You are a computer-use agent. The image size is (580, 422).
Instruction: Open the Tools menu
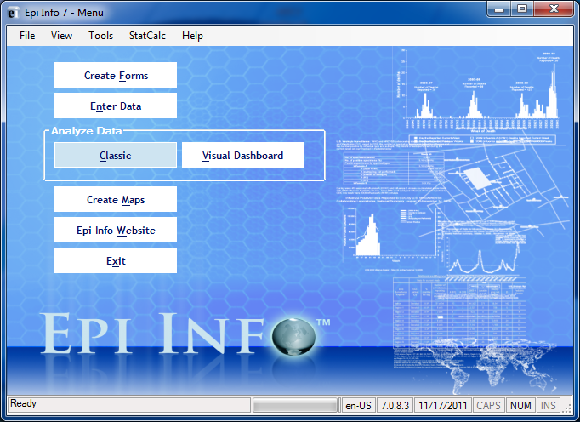[100, 36]
